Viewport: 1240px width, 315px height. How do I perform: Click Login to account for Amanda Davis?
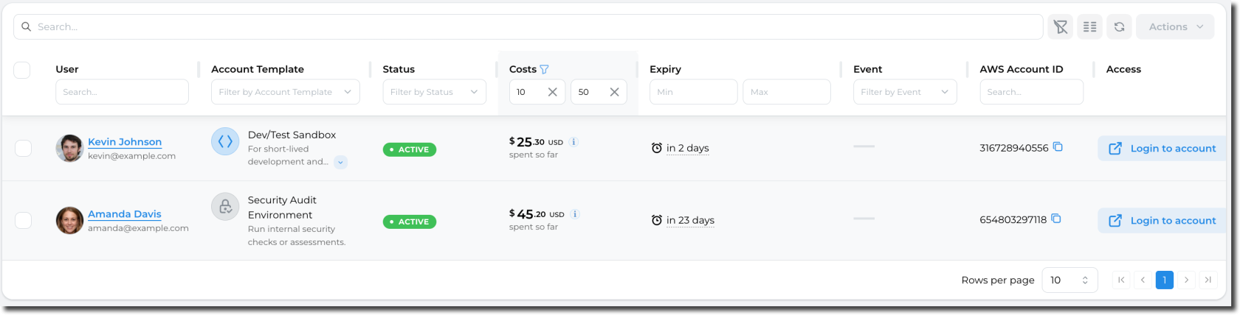(x=1163, y=220)
